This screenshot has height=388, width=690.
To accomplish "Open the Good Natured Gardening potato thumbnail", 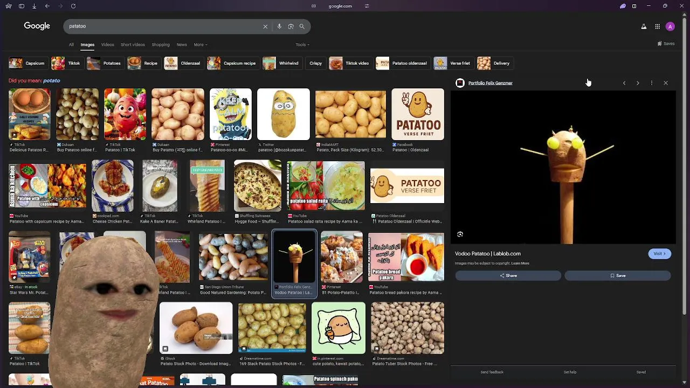I will tap(233, 258).
